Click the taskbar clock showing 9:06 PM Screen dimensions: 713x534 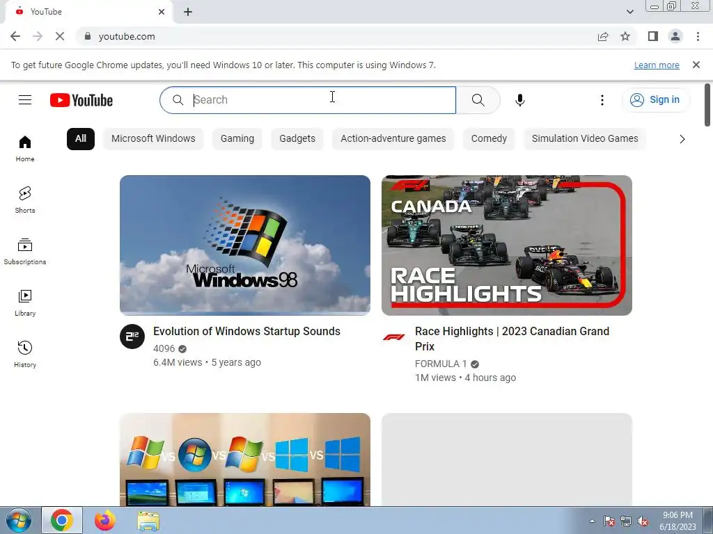pos(677,521)
